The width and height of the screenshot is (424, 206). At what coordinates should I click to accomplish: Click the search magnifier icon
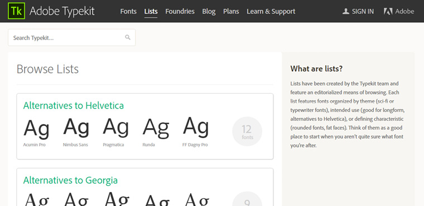tap(128, 37)
